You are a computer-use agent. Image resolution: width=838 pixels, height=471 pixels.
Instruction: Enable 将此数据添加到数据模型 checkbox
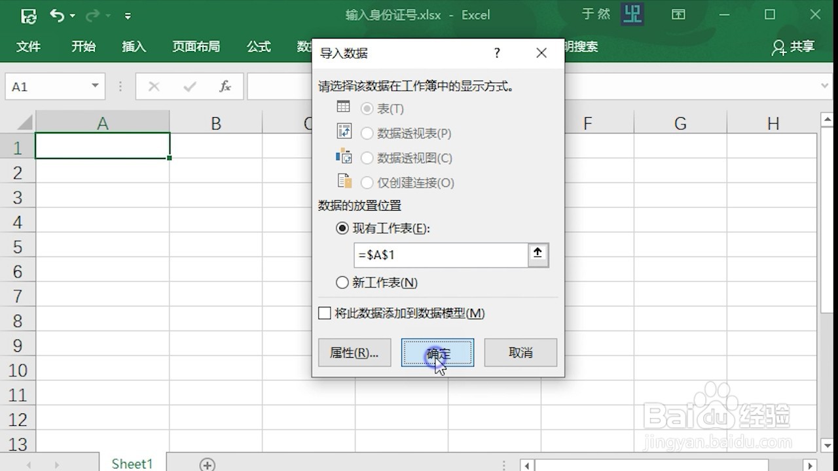324,313
